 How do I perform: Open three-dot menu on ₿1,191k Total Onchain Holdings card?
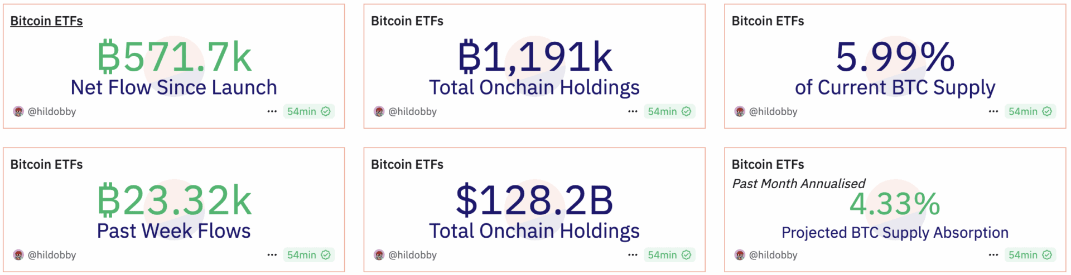click(x=633, y=111)
